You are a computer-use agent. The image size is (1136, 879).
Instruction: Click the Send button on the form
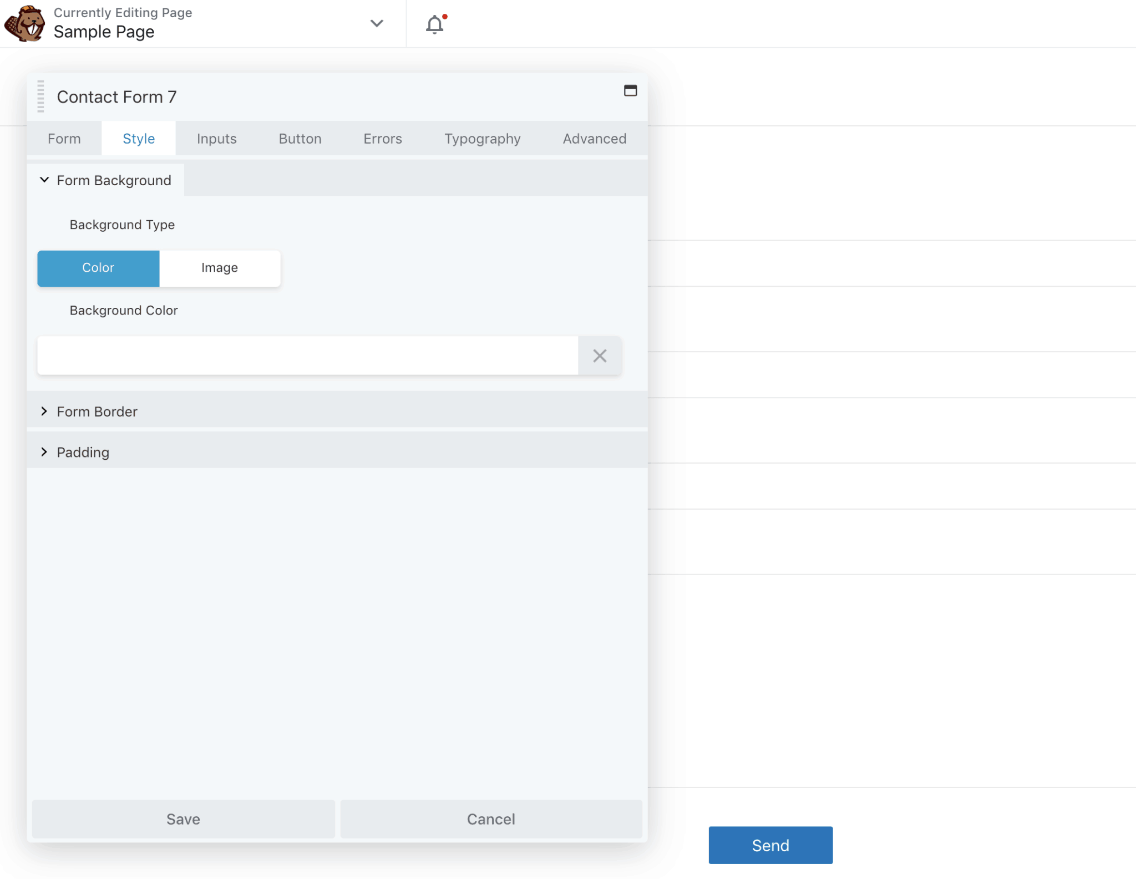click(770, 845)
